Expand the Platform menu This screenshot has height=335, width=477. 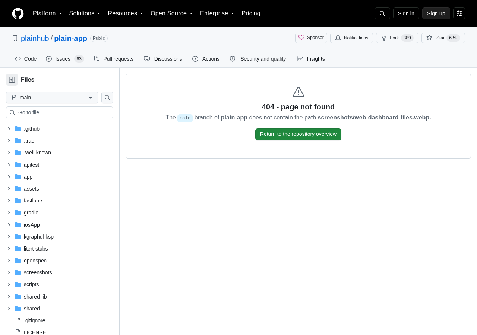click(47, 13)
